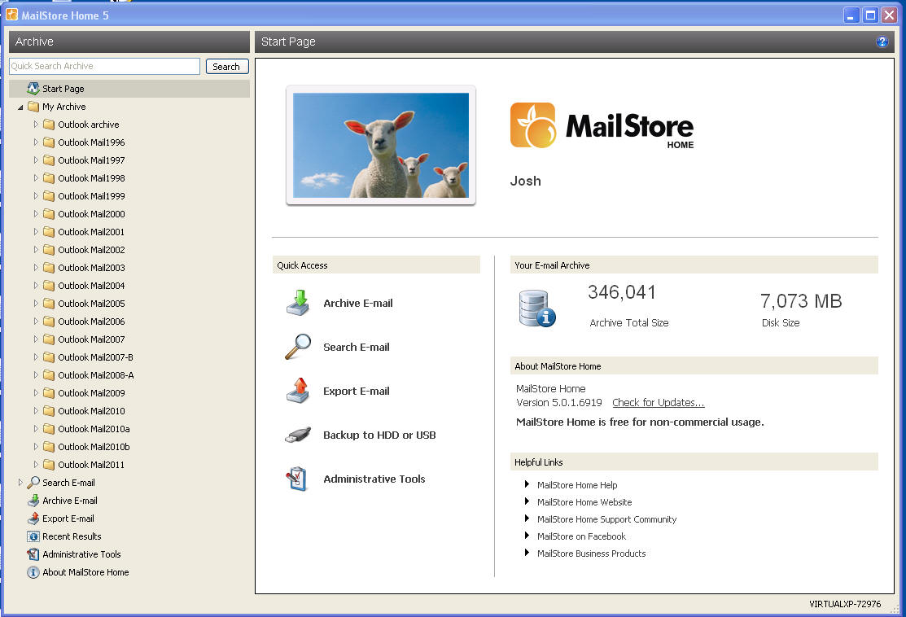
Task: Click the Check for Updates link
Action: [x=658, y=403]
